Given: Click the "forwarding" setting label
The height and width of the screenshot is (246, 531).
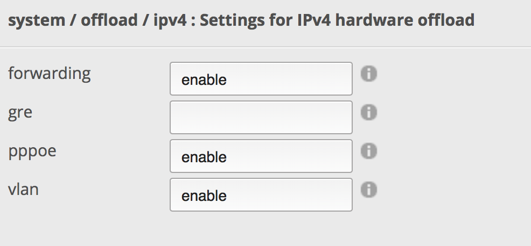Looking at the screenshot, I should (x=50, y=74).
